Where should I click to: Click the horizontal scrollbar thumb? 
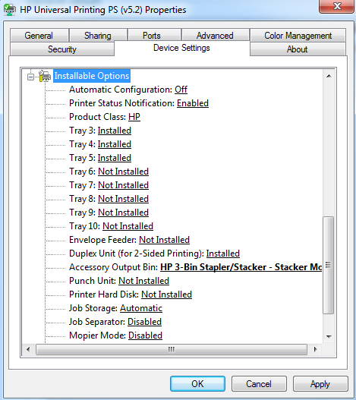point(172,349)
